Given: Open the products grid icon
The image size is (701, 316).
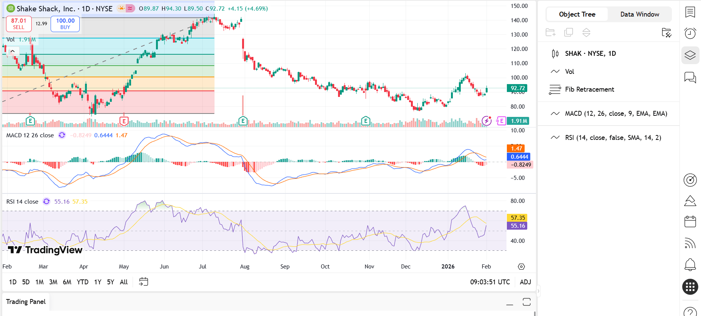Looking at the screenshot, I should [690, 287].
